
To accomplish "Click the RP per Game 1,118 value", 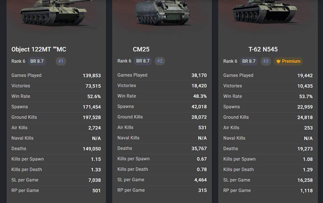I will point(306,191).
